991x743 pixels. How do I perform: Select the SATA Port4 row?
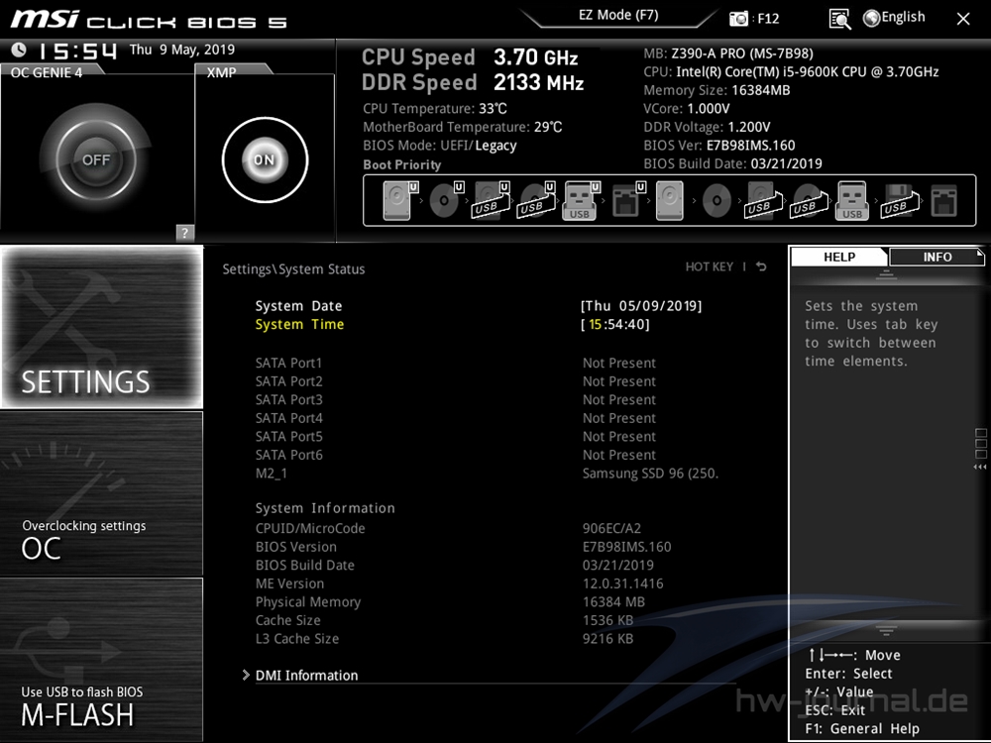455,418
